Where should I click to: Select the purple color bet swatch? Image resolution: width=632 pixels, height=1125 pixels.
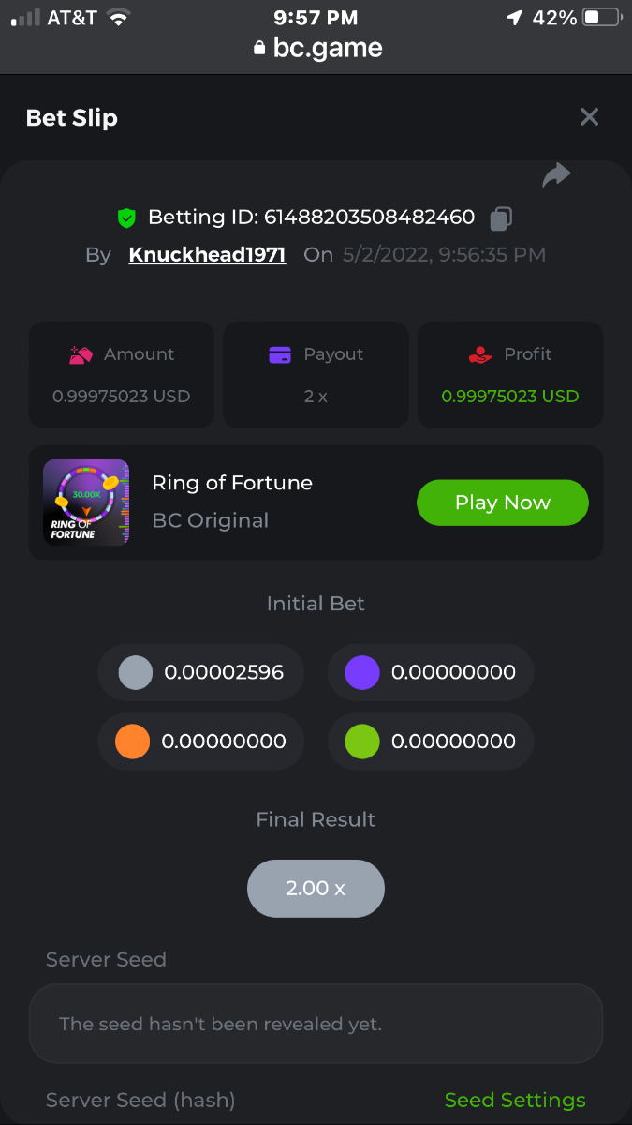click(x=362, y=672)
